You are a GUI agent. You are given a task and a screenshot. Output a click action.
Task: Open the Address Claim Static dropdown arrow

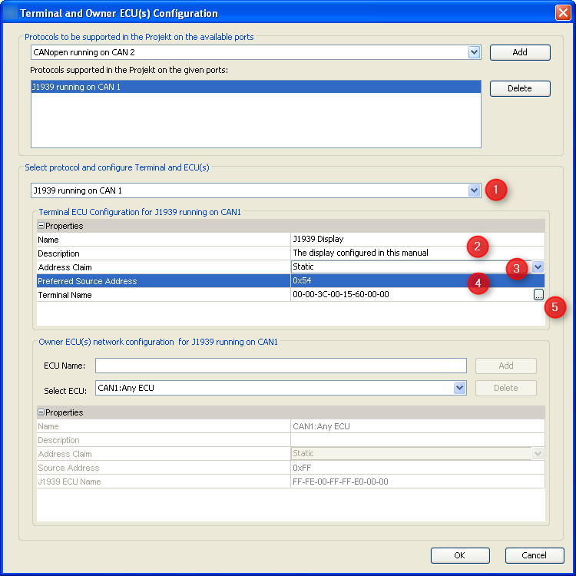coord(538,267)
